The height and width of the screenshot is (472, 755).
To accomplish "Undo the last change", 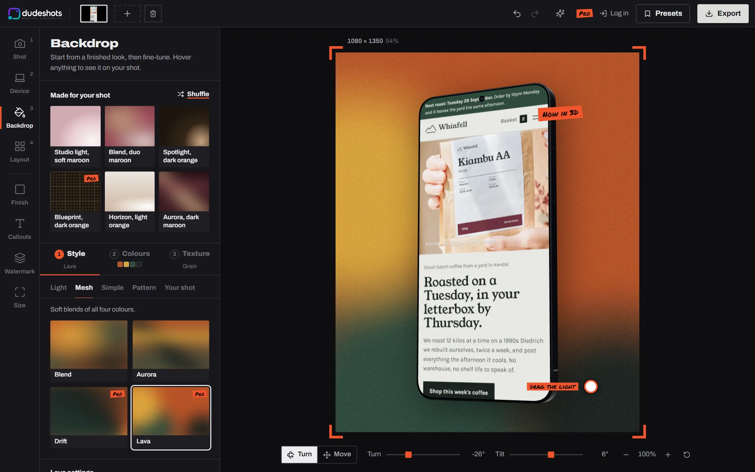I will [517, 14].
